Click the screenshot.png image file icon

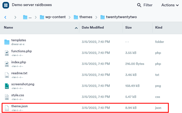[x=7, y=86]
